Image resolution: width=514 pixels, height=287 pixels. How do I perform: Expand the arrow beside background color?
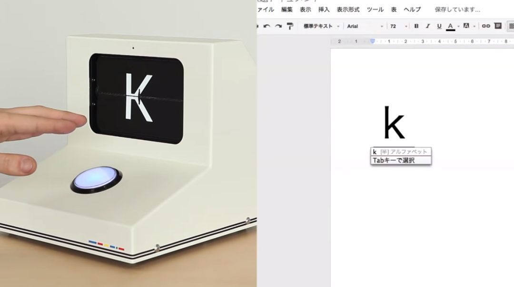click(474, 27)
